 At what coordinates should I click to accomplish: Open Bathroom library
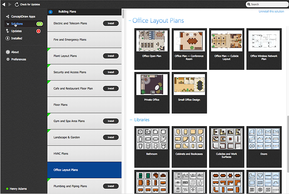coord(152,147)
